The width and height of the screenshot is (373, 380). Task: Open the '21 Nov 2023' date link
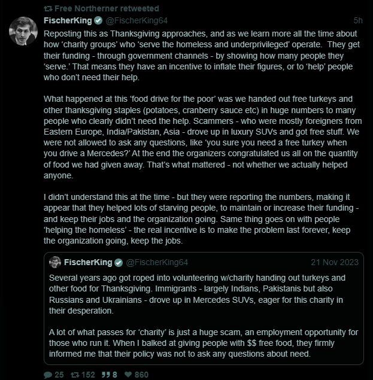coord(336,263)
